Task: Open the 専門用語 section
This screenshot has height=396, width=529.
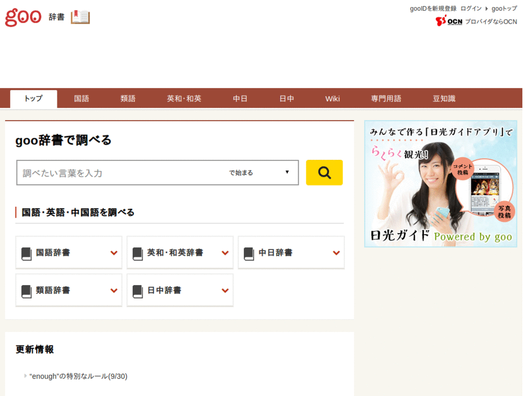Action: coord(386,98)
